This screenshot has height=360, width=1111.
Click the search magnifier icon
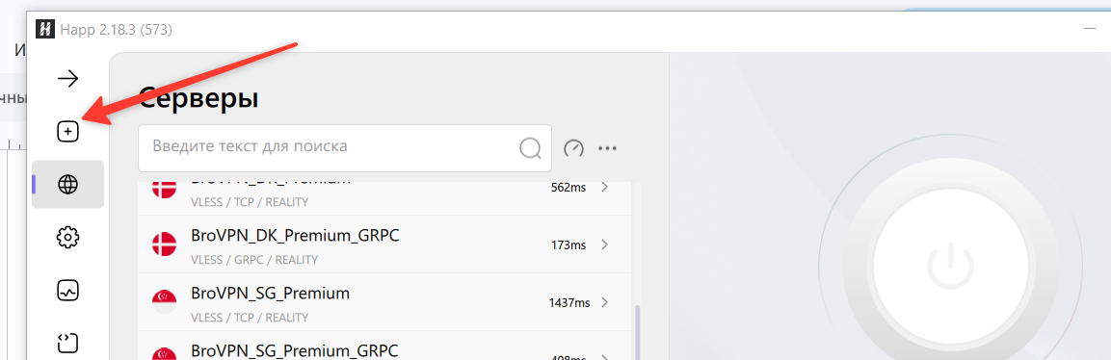tap(530, 148)
